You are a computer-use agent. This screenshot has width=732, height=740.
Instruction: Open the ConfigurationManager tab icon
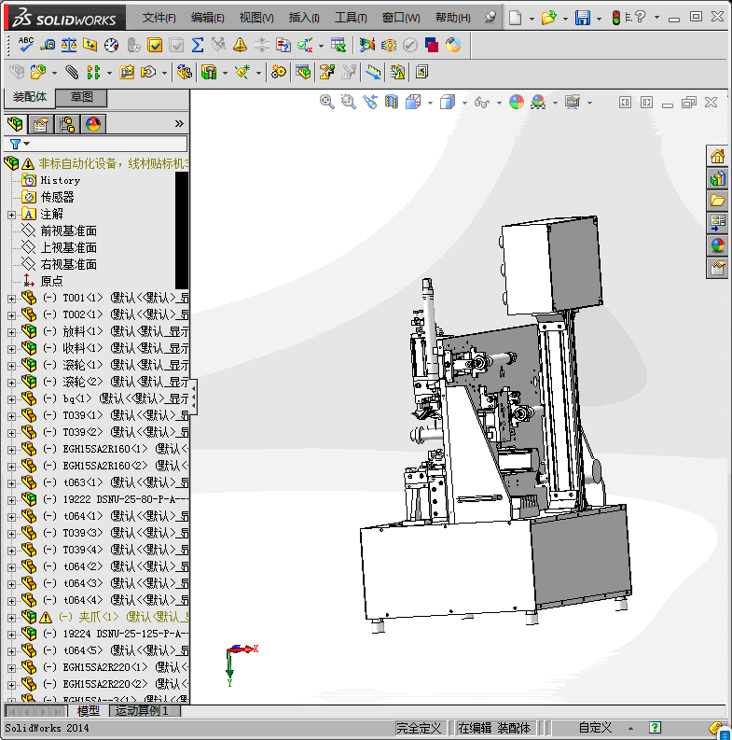(x=67, y=124)
